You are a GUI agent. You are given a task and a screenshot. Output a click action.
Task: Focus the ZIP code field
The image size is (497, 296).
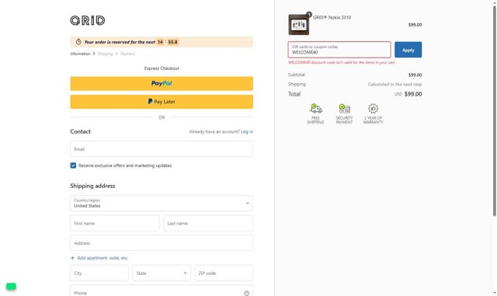coord(224,273)
